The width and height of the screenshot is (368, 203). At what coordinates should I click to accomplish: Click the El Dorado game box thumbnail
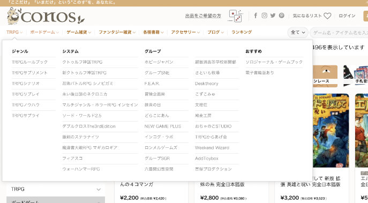pyautogui.click(x=331, y=131)
